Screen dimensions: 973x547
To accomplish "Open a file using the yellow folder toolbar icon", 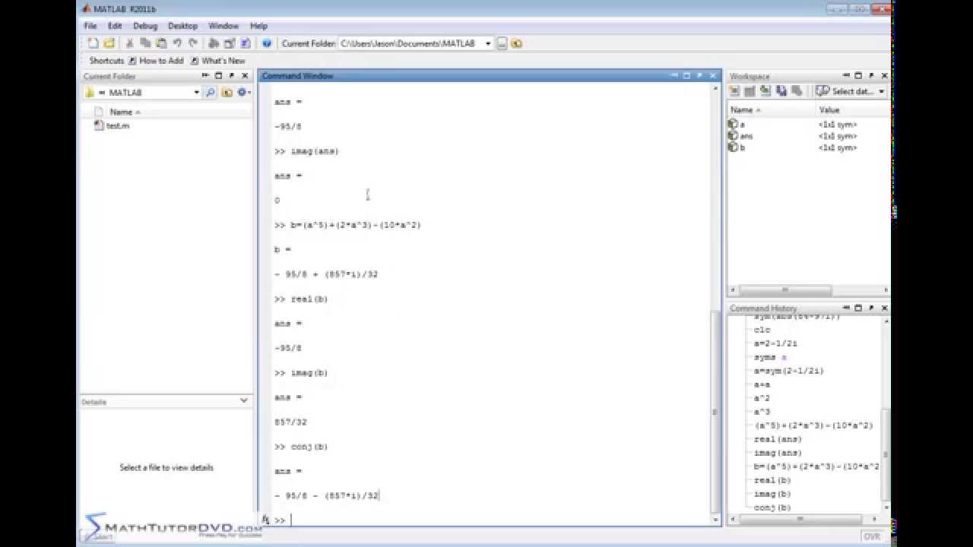I will (x=109, y=43).
